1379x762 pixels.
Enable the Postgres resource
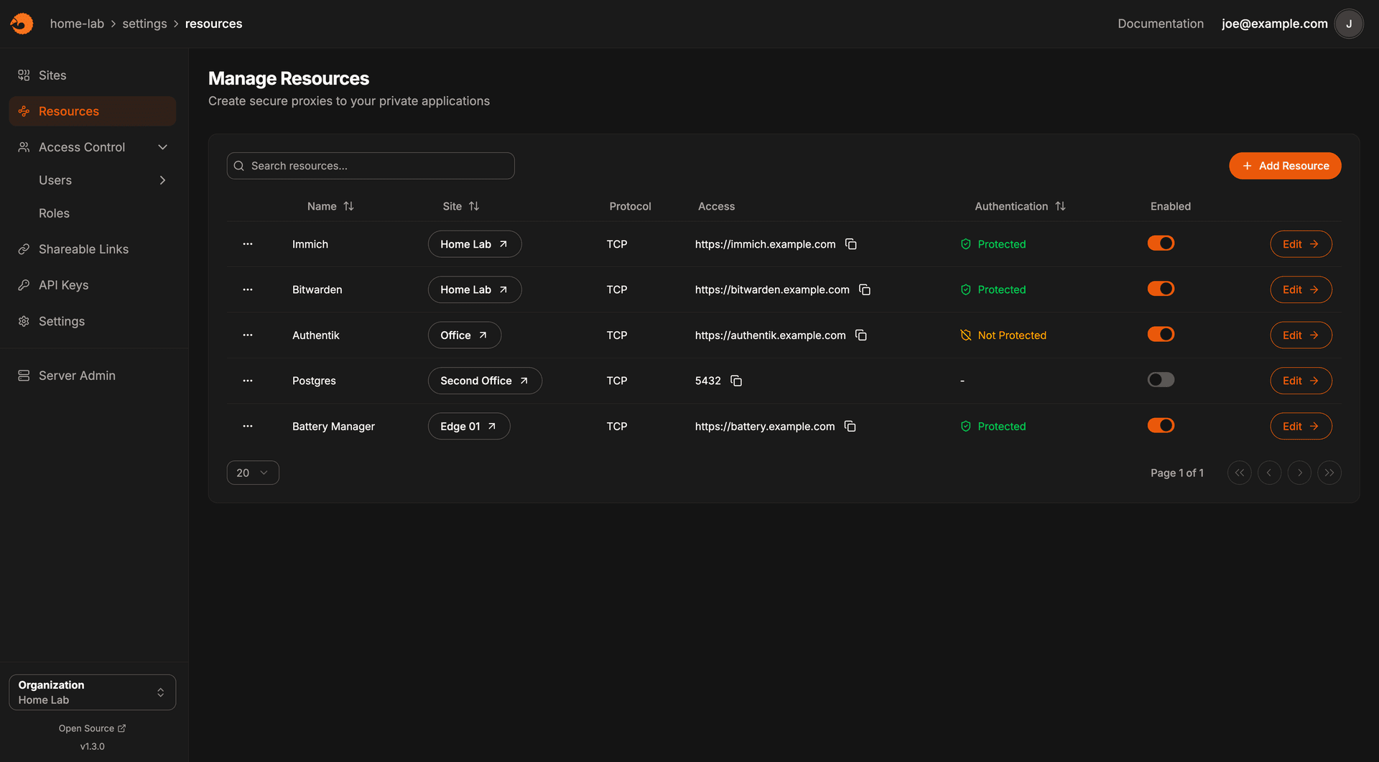[x=1161, y=379]
